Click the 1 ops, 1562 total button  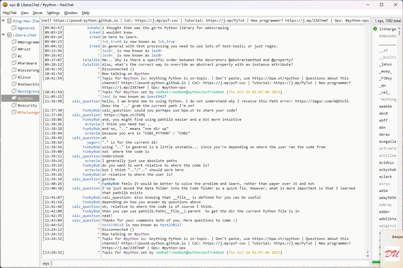point(387,21)
